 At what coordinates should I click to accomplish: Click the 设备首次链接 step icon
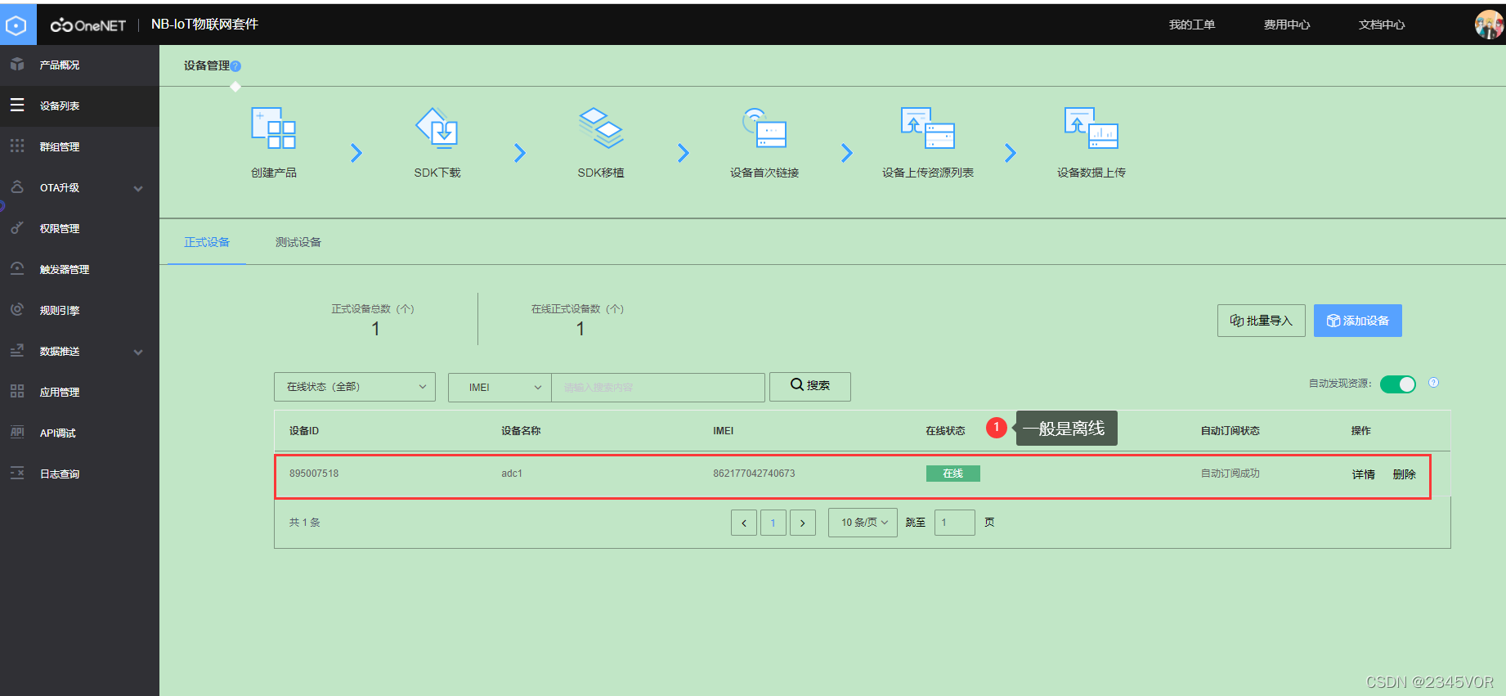(764, 128)
